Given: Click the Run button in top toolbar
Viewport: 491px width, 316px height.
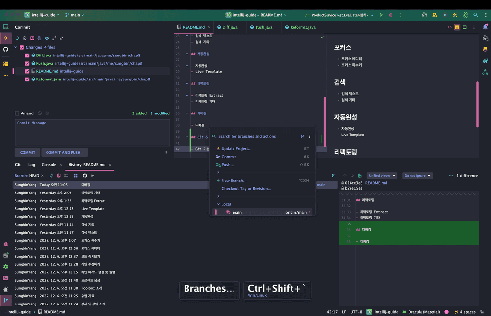Looking at the screenshot, I should click(x=381, y=15).
